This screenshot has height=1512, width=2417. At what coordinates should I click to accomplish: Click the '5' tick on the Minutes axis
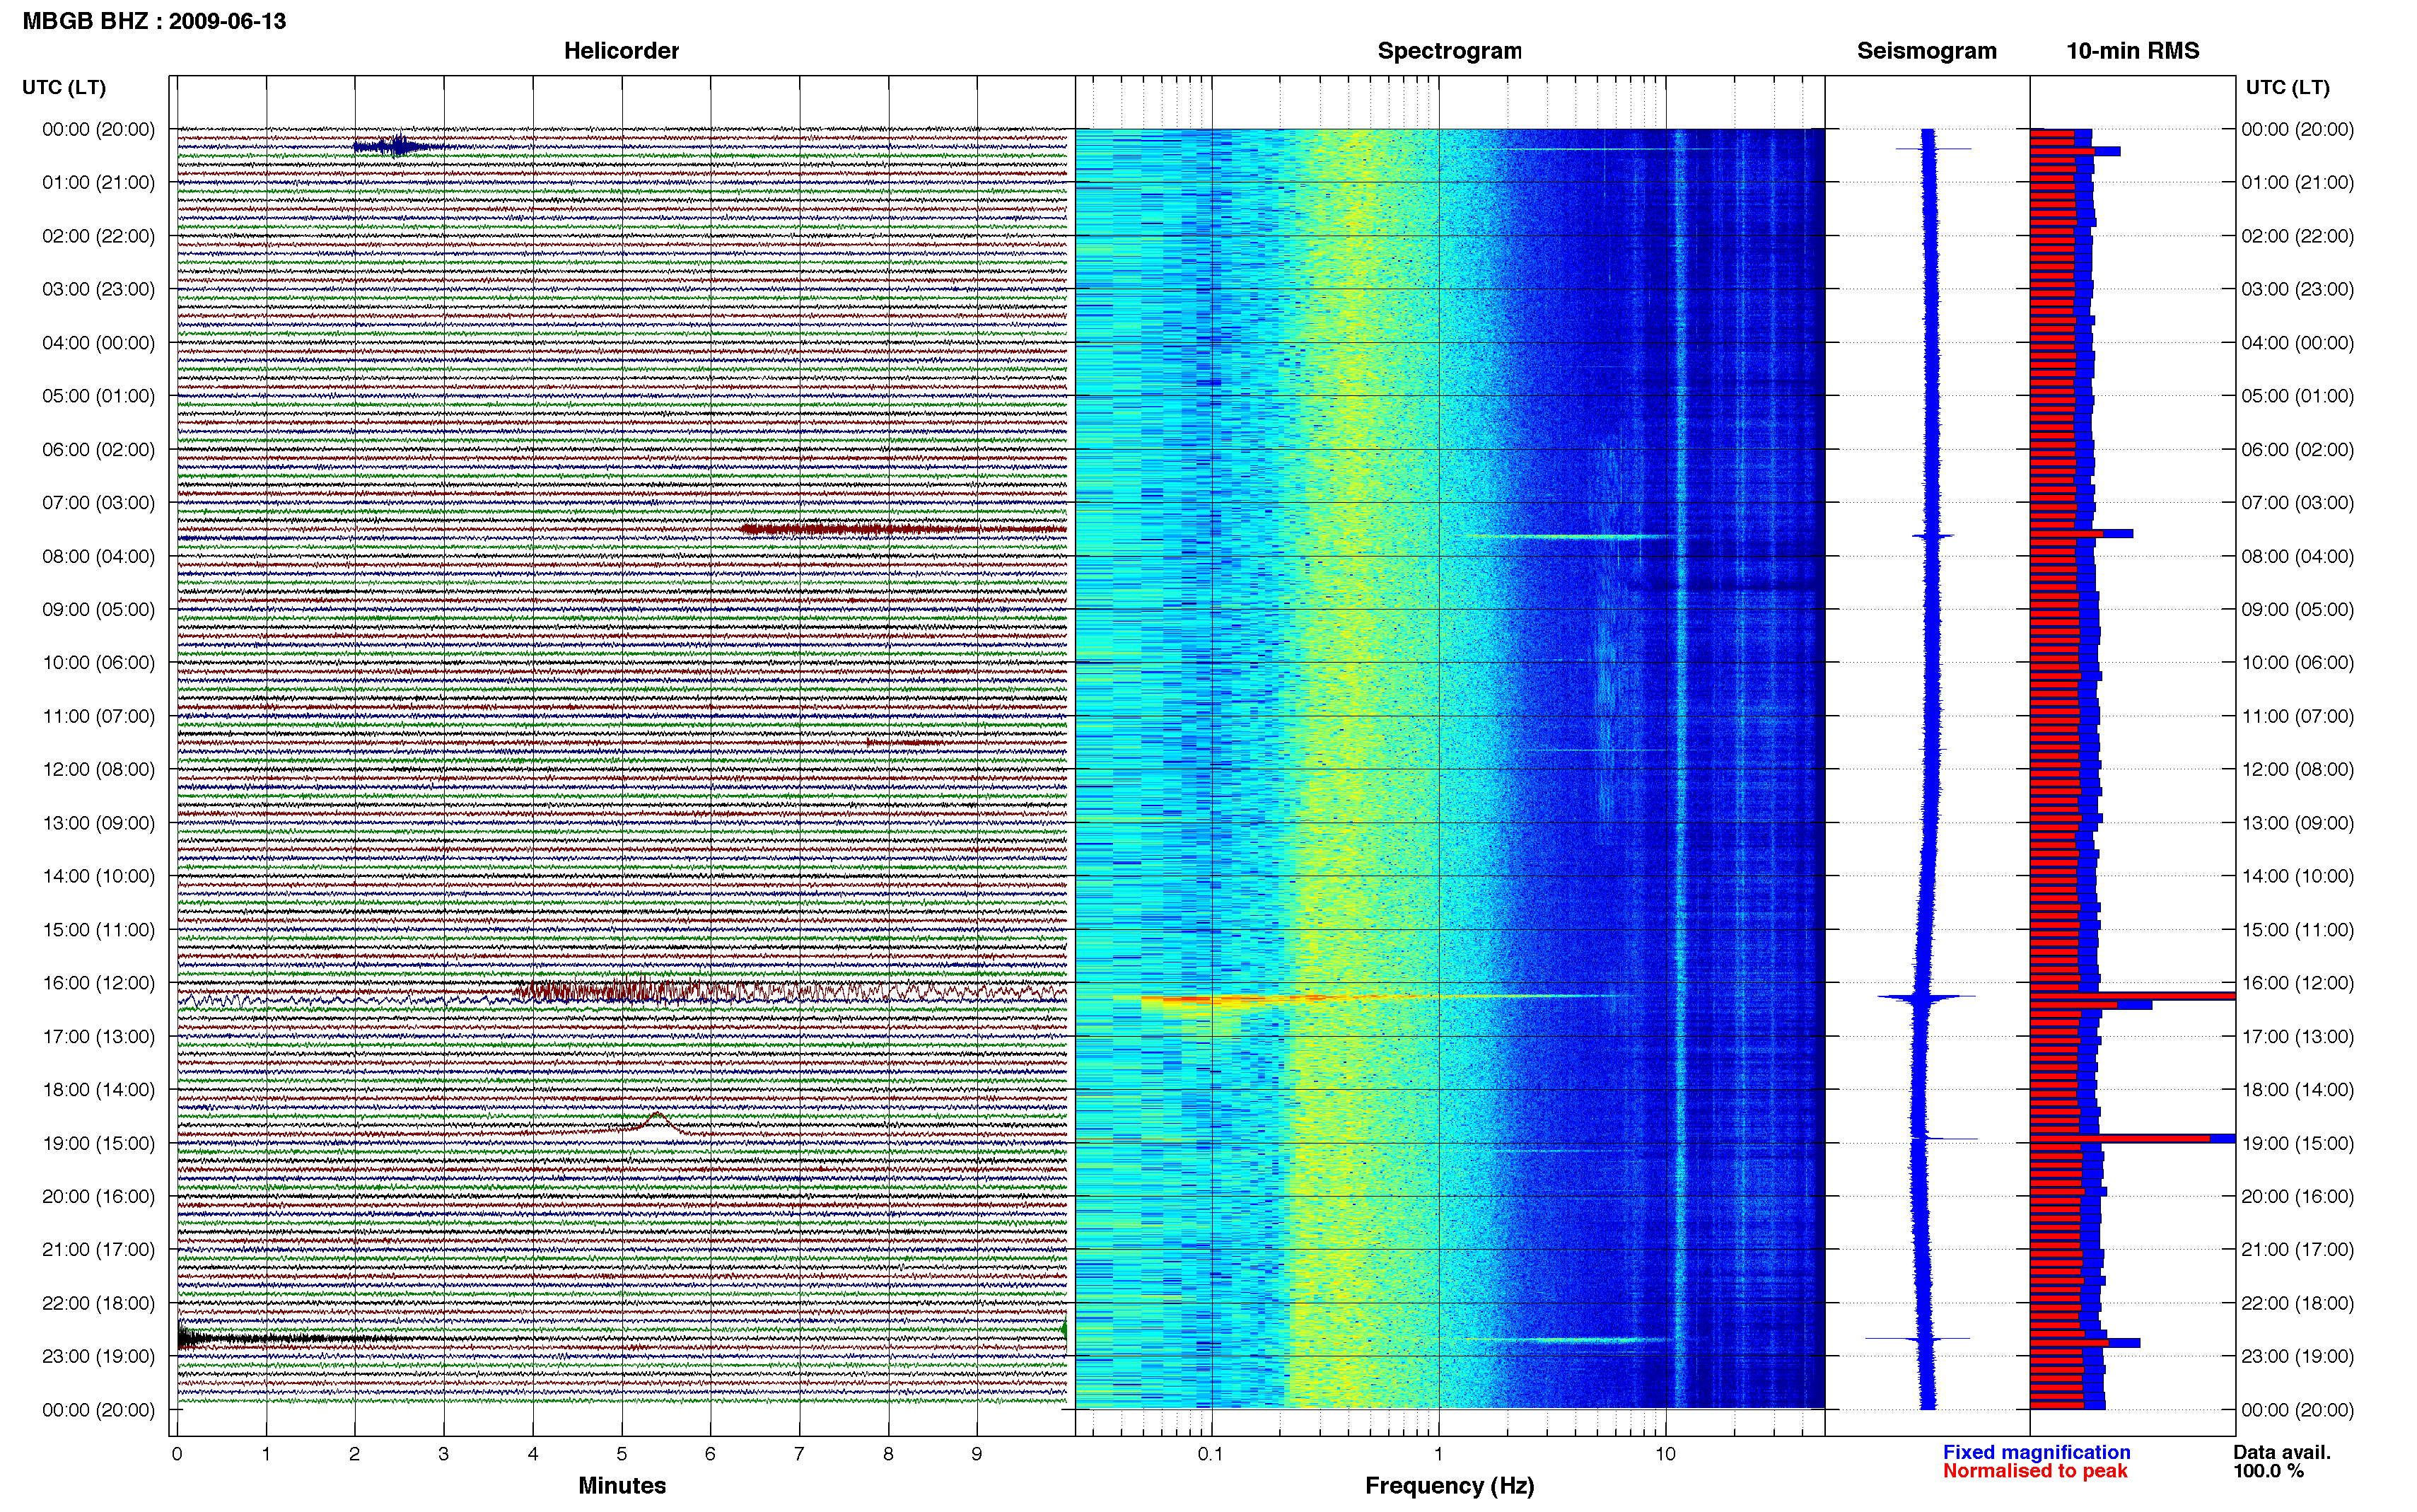click(622, 1454)
